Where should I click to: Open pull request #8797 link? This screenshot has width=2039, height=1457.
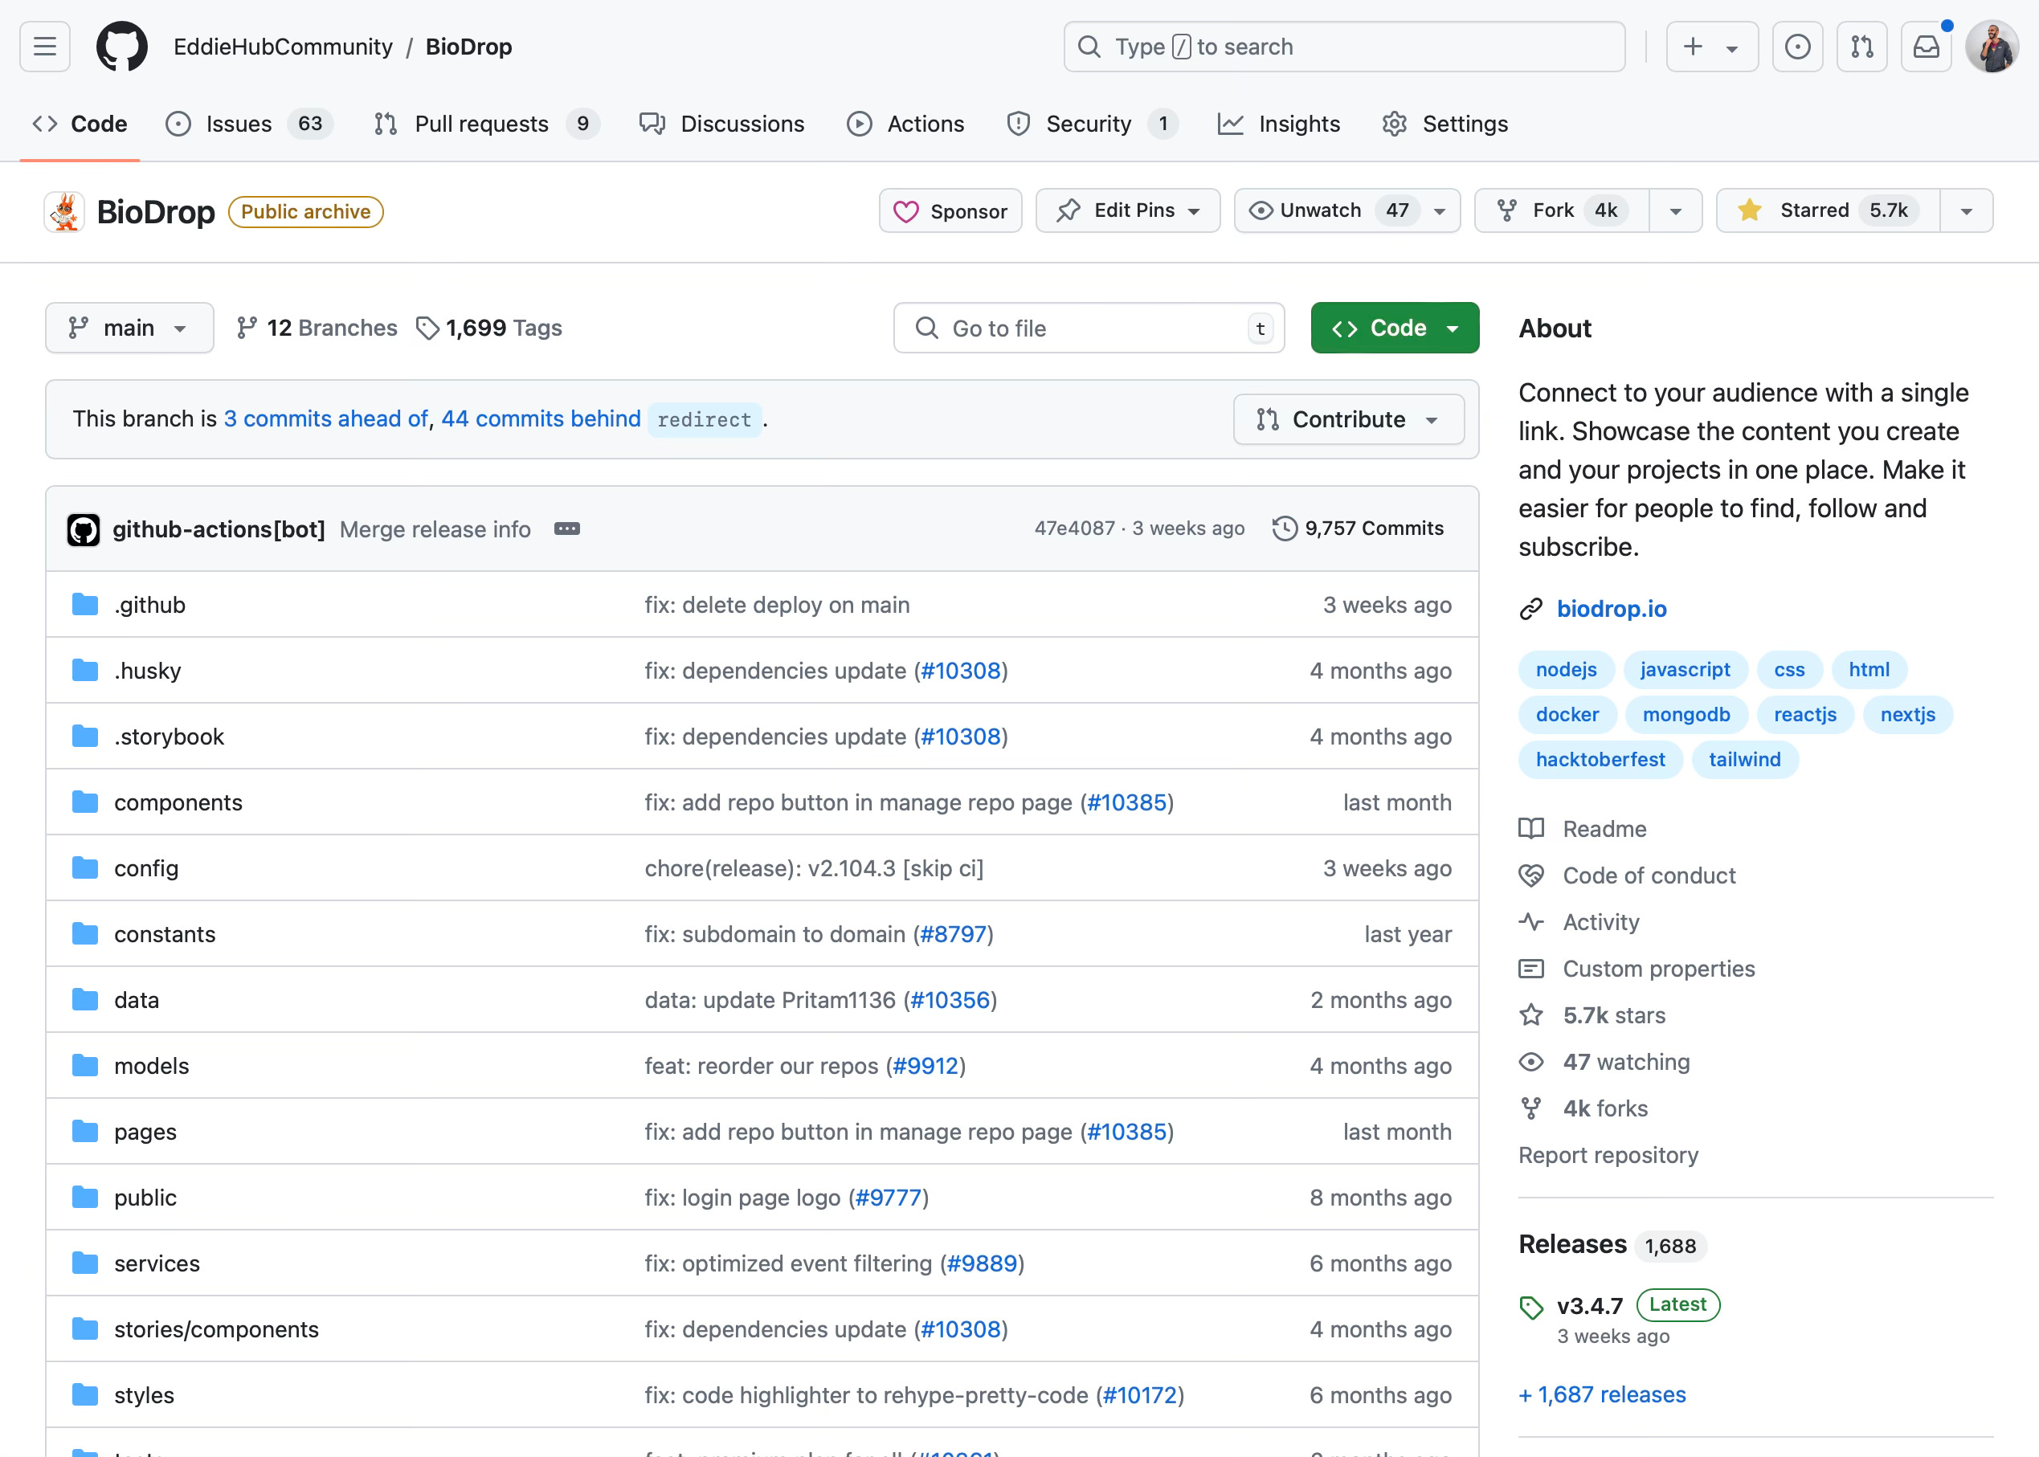coord(953,934)
